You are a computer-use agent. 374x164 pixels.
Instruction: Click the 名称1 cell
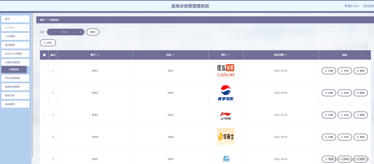(170, 71)
